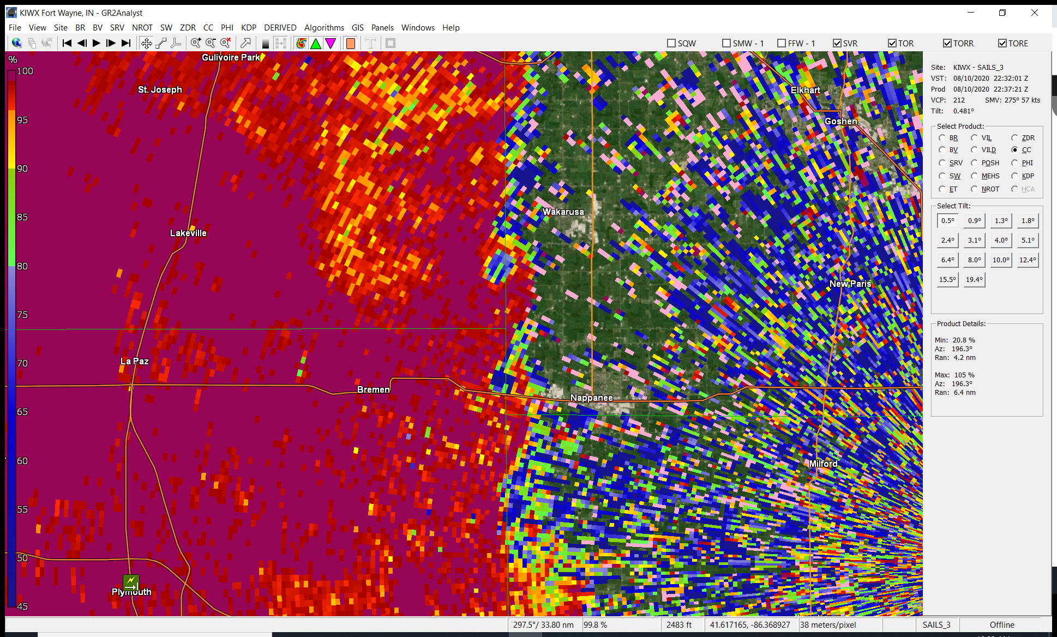
Task: Select the pan (four-arrow) tool
Action: pos(146,43)
